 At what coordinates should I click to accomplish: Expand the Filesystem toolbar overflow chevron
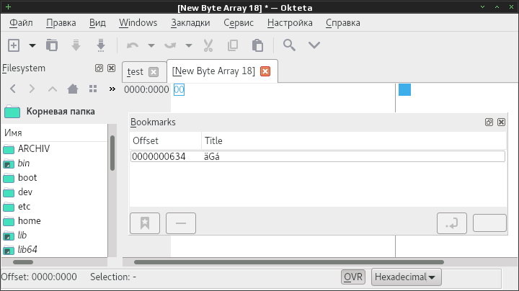click(112, 89)
